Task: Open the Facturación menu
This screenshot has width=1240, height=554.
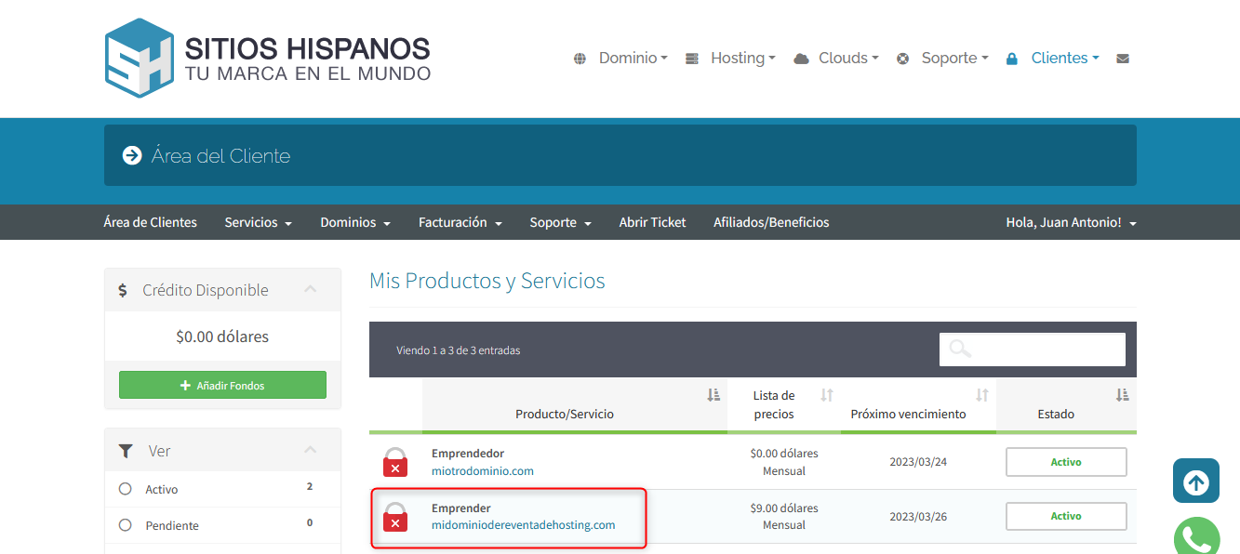Action: tap(460, 223)
